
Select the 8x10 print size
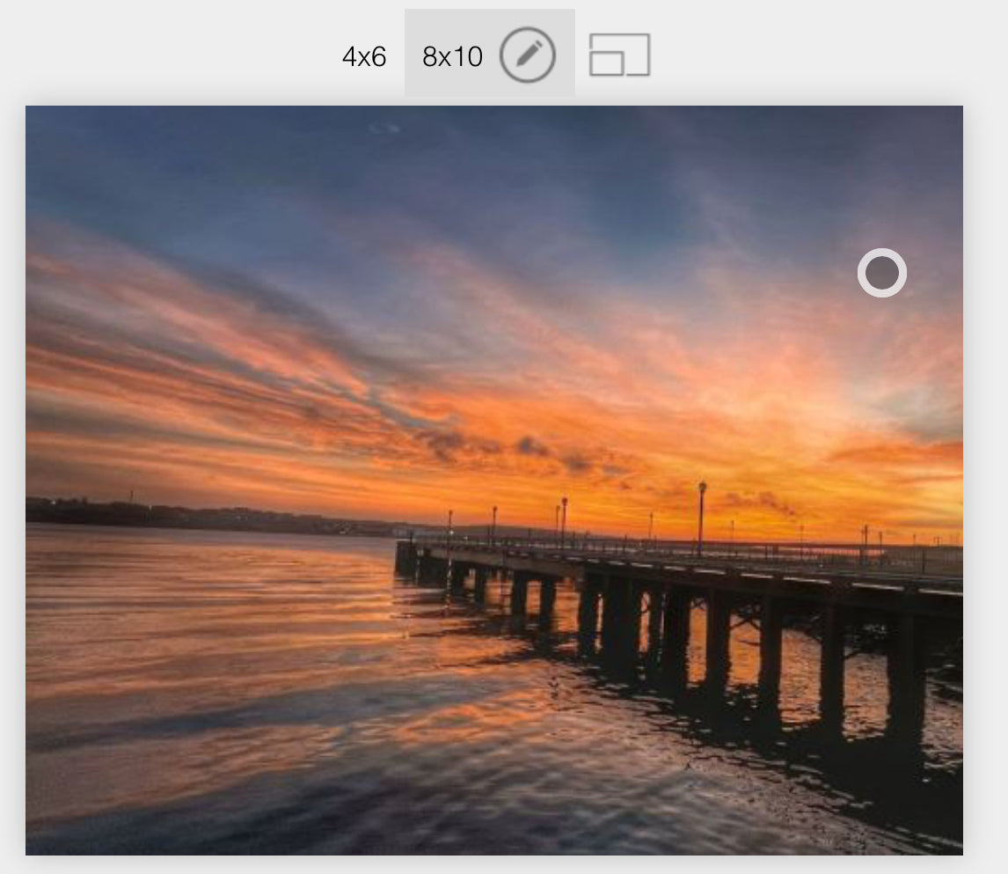452,56
